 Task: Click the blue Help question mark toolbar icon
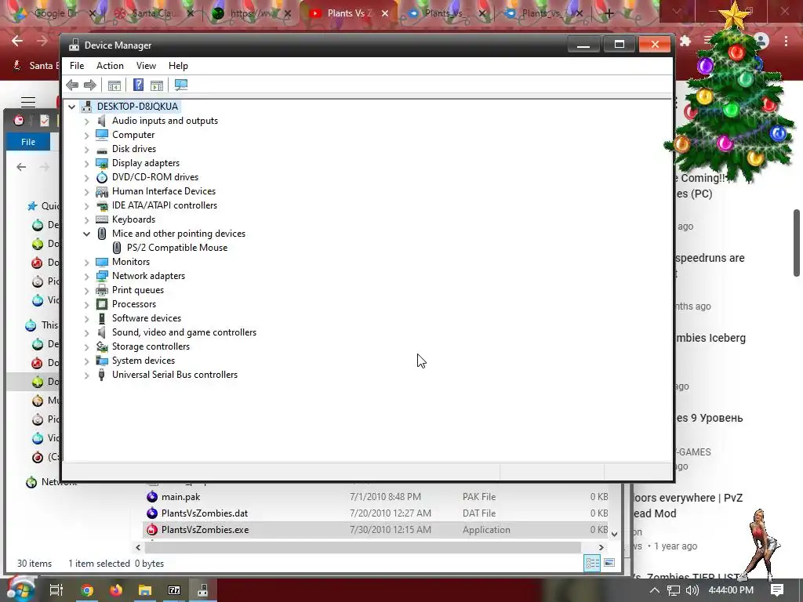138,85
